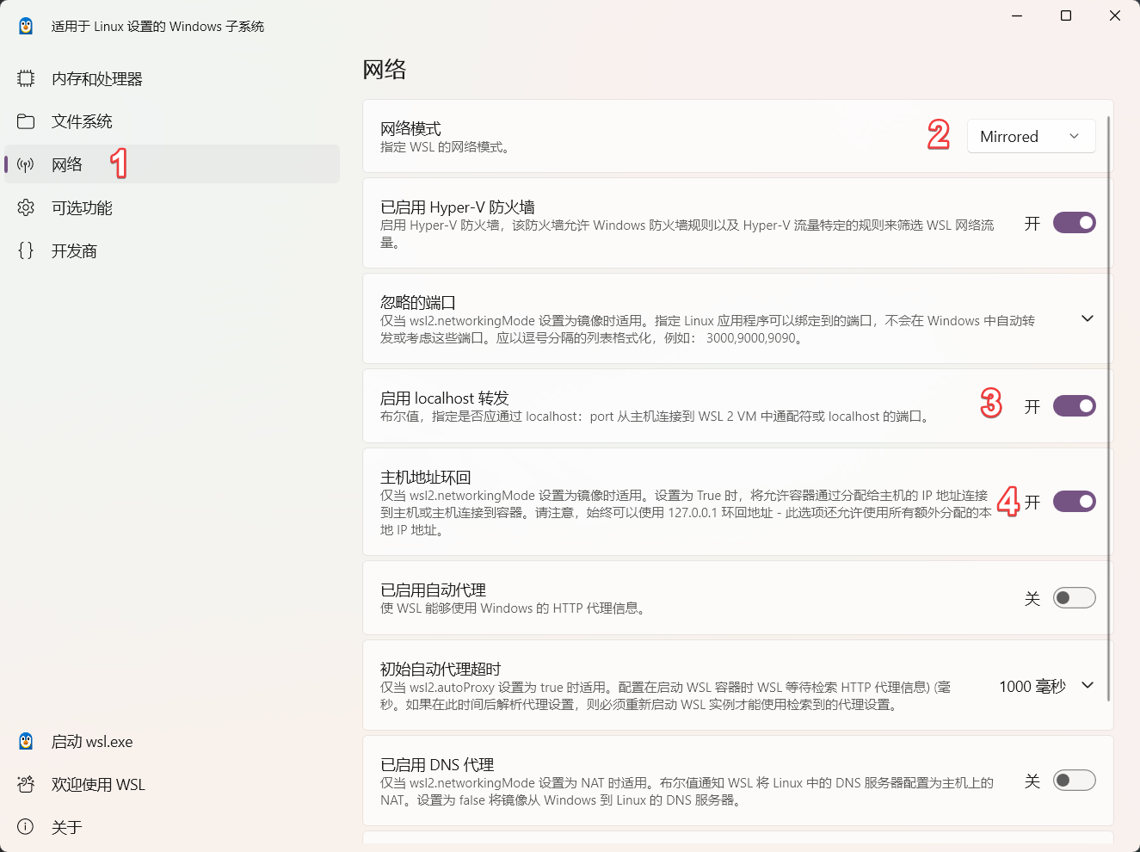Click the 网络 page heading

click(385, 69)
